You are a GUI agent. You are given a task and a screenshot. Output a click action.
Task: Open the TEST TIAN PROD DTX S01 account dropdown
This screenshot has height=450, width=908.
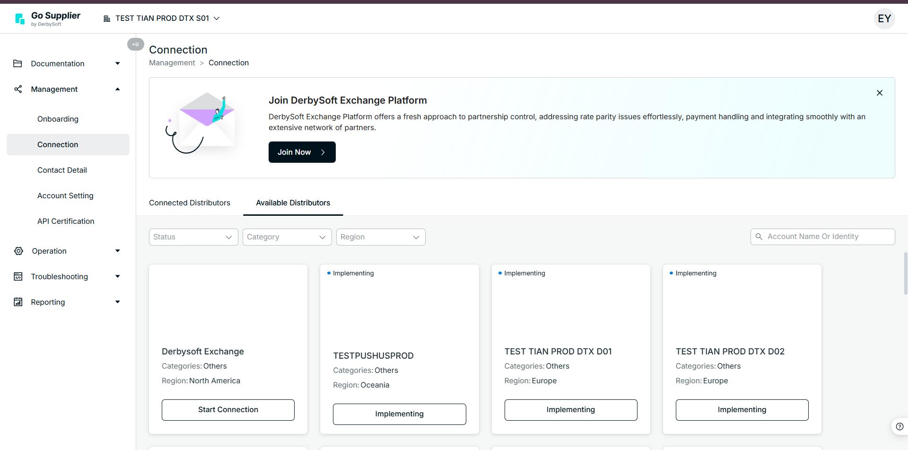pos(162,18)
